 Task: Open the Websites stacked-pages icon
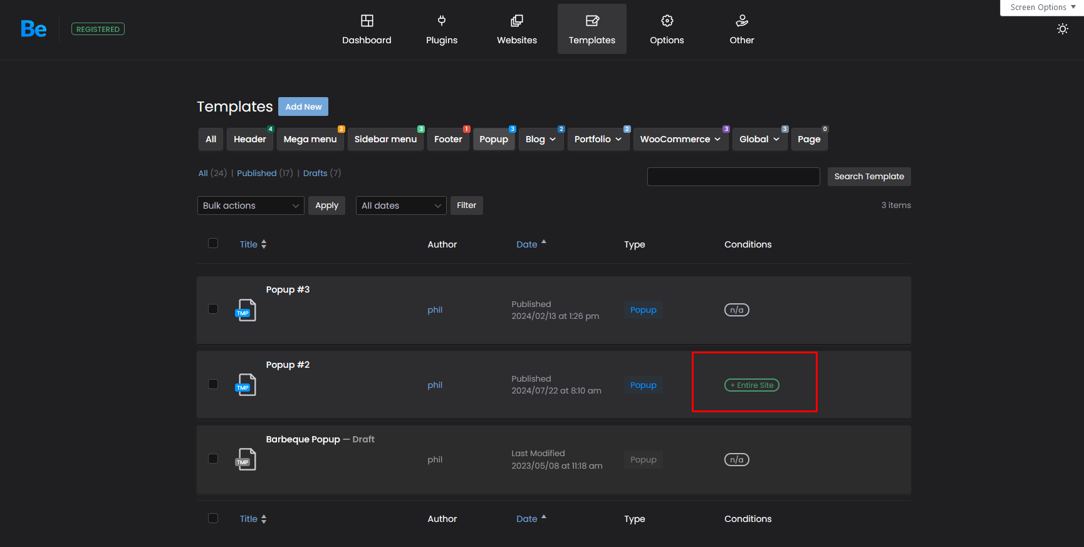click(517, 21)
